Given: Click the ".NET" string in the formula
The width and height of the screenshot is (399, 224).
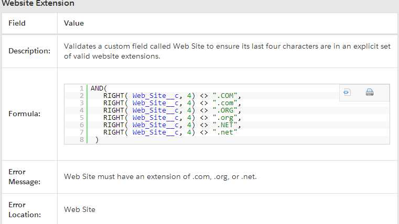Looking at the screenshot, I should click(228, 125).
